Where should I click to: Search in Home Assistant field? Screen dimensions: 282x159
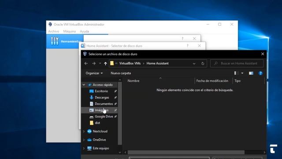pyautogui.click(x=237, y=64)
